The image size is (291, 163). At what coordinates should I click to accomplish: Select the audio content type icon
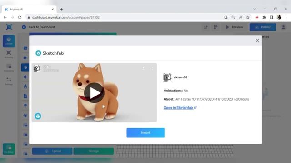click(x=25, y=77)
